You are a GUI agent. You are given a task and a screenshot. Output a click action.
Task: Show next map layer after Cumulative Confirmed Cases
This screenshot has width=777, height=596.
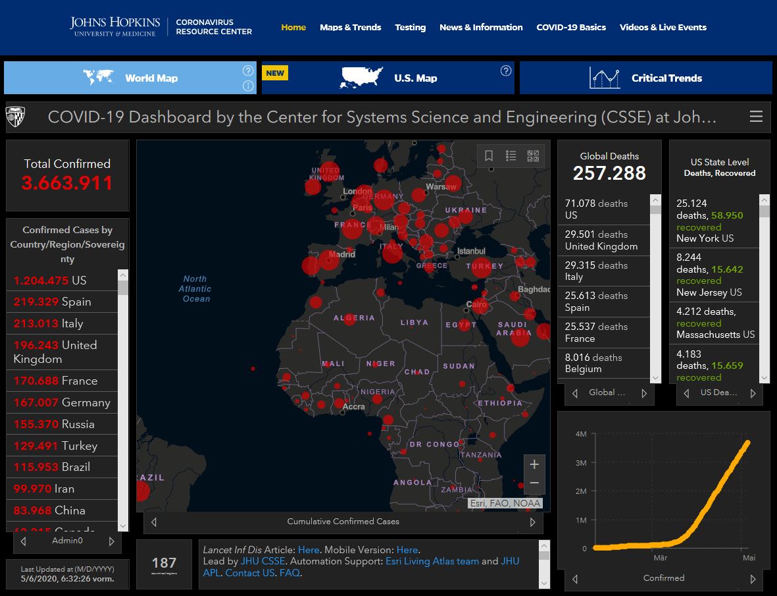533,522
